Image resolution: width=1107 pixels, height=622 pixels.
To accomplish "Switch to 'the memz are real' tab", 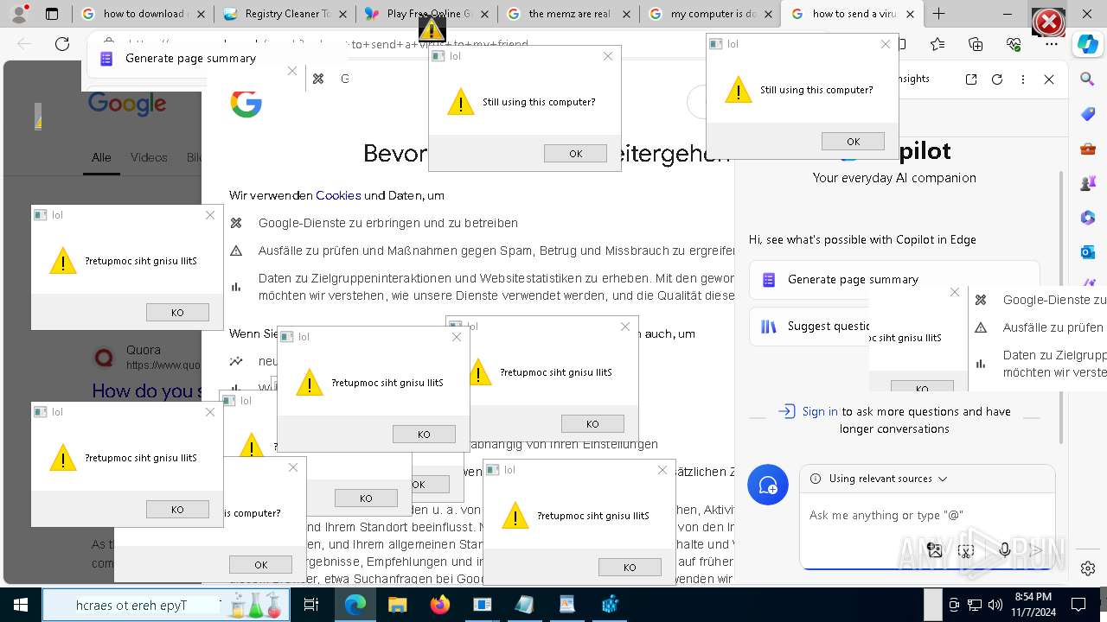I will tap(568, 14).
